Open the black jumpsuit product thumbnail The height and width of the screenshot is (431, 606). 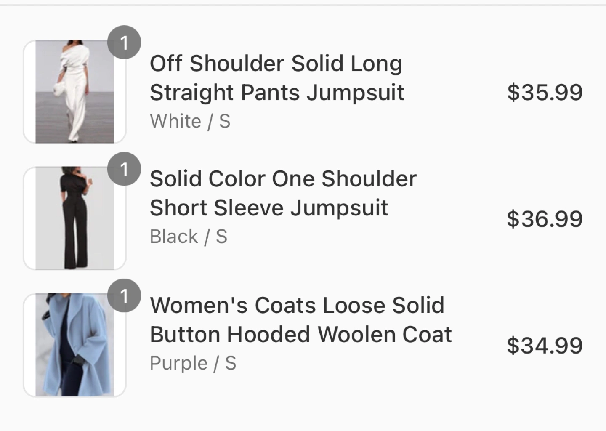pos(74,218)
